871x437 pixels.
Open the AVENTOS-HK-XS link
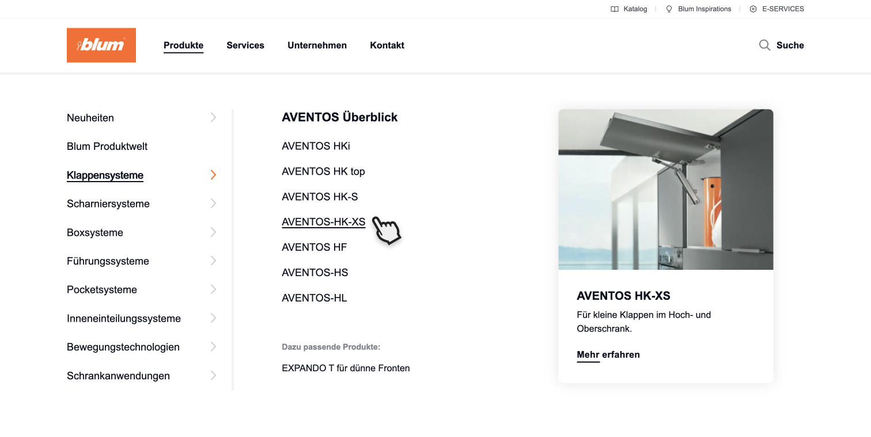pos(323,222)
